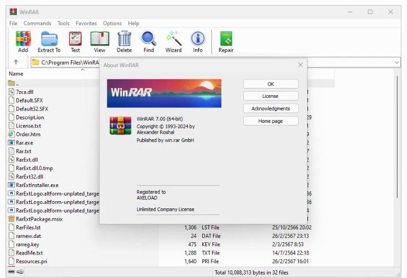Open the Options menu
Viewport: 407px width, 278px height.
[x=112, y=24]
